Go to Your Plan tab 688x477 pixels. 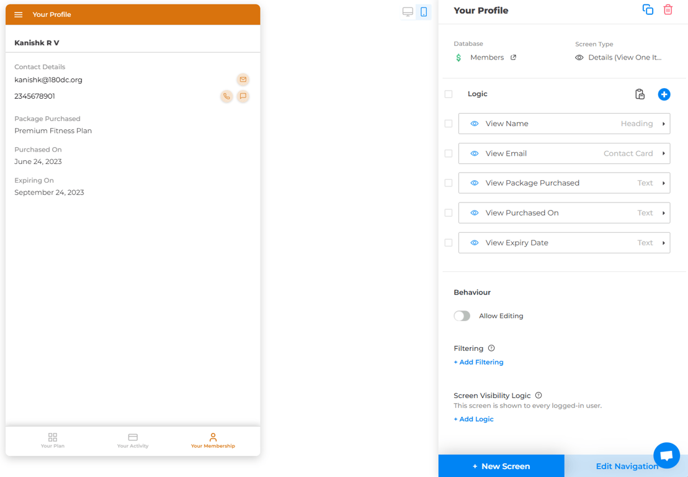53,440
